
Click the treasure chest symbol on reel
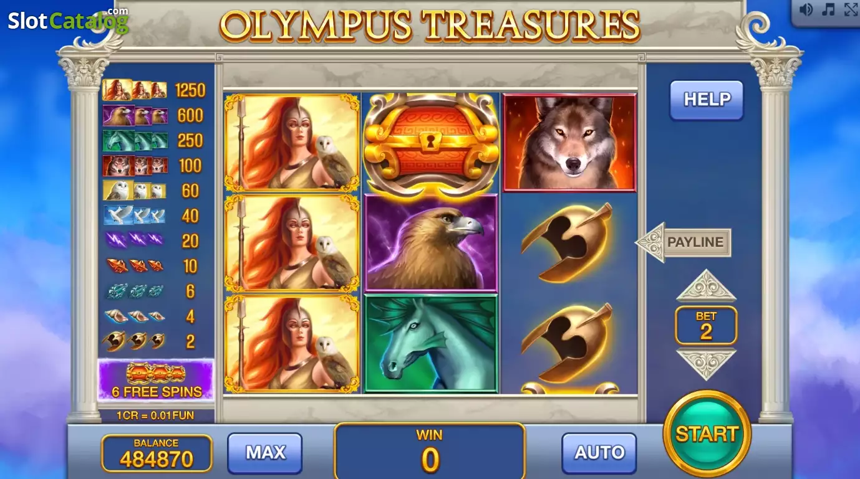431,143
